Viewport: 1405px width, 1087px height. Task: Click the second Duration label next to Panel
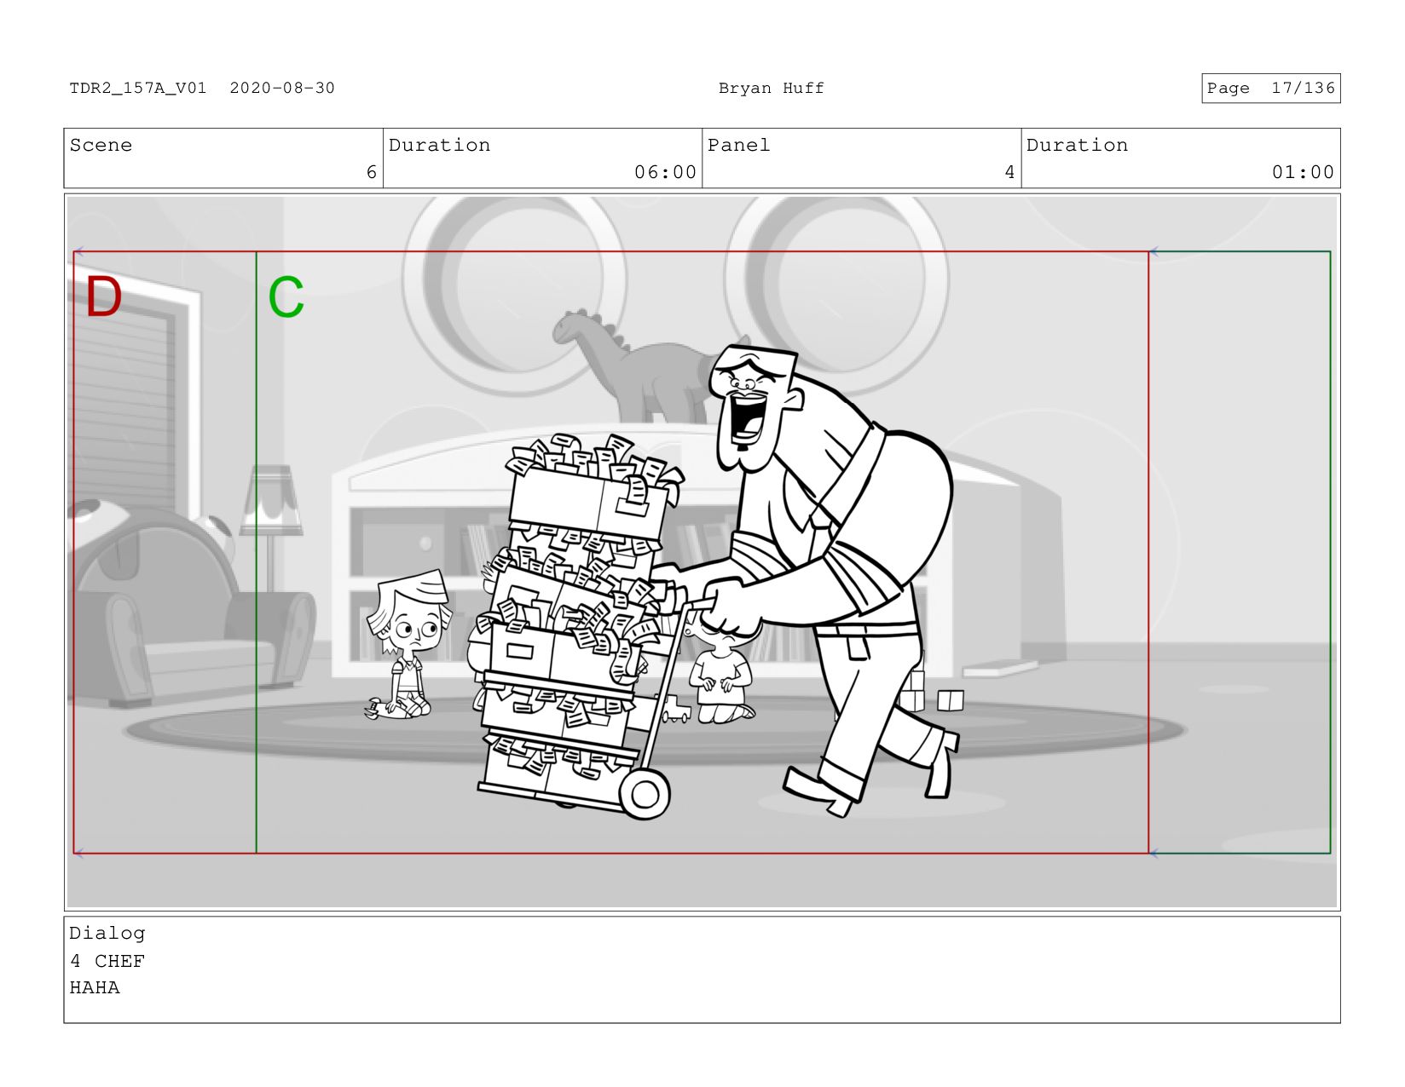click(x=1077, y=145)
